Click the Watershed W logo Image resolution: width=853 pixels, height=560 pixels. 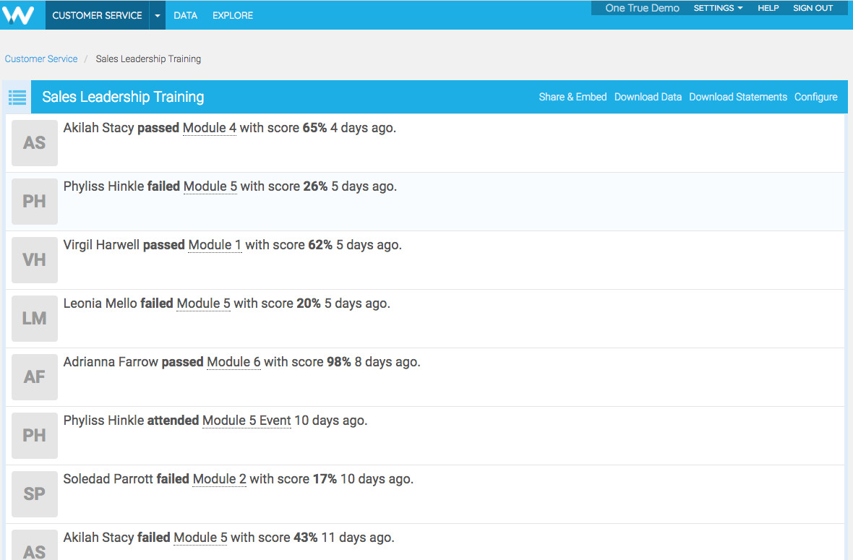point(18,15)
